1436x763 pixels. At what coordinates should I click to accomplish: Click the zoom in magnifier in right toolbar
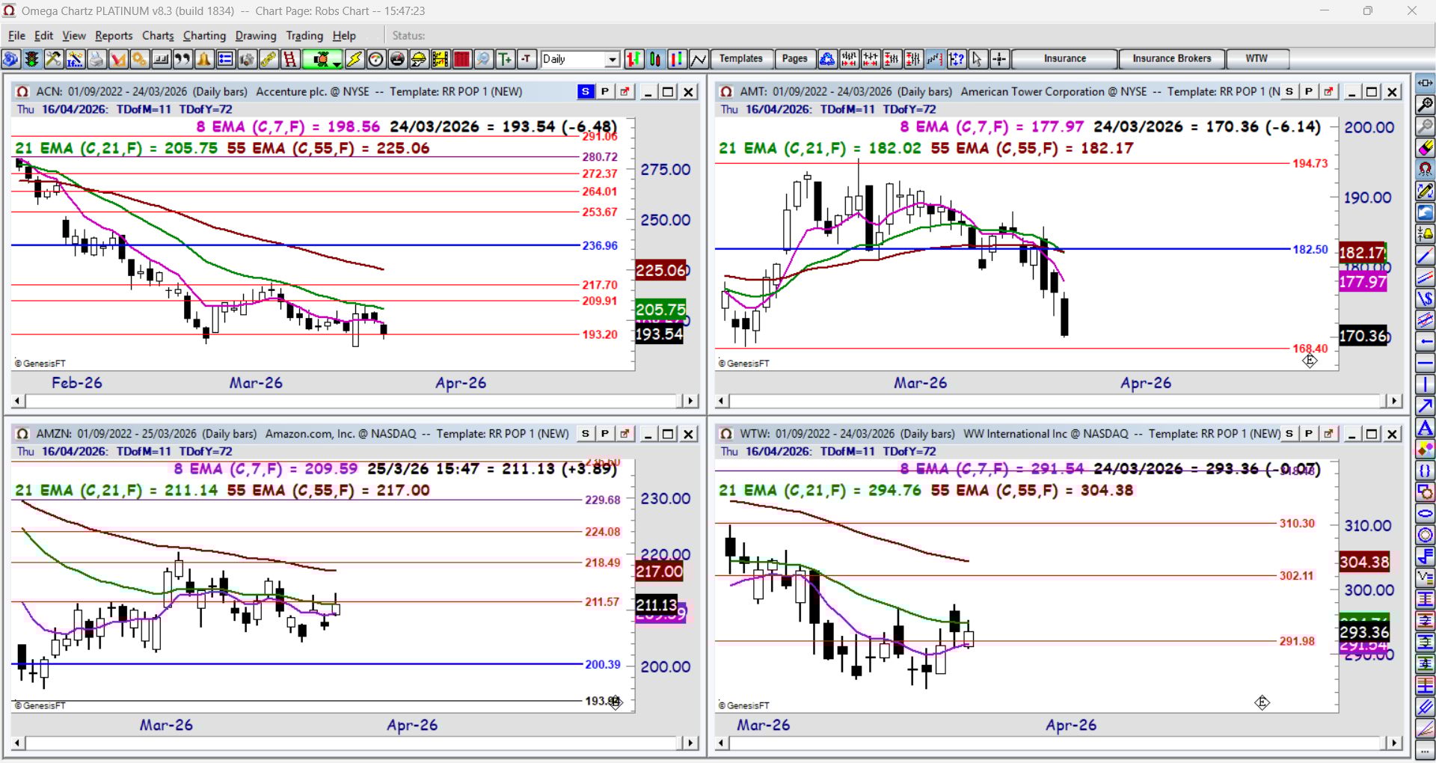click(x=1426, y=105)
